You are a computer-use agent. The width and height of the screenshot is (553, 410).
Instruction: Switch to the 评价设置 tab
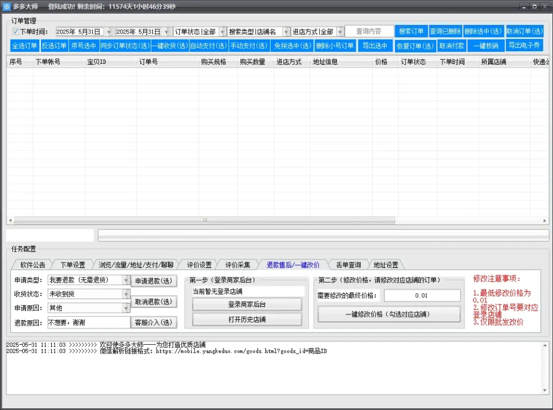click(199, 265)
